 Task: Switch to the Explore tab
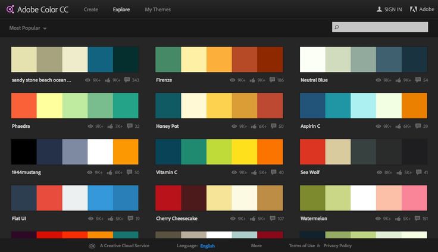click(x=121, y=10)
